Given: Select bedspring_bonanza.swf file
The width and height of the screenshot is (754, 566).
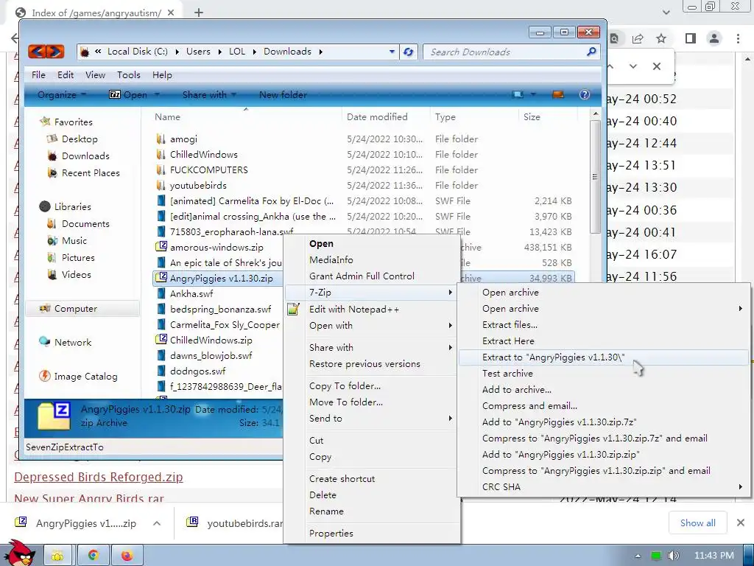Looking at the screenshot, I should tap(220, 309).
